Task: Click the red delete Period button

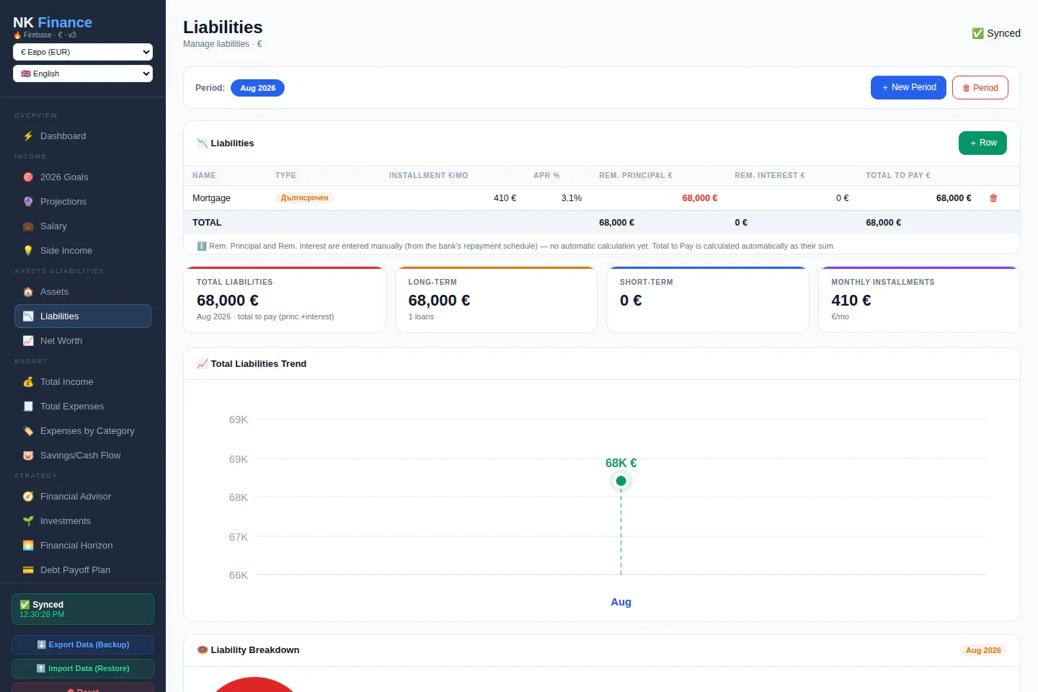Action: pos(980,88)
